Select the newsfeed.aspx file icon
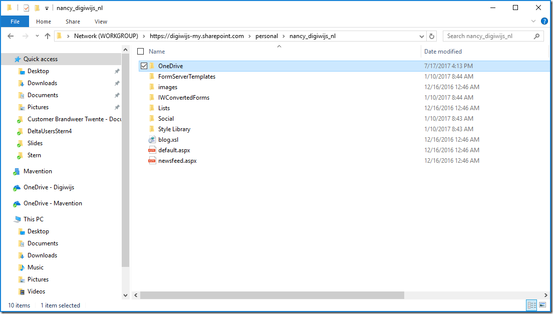553x314 pixels. (152, 161)
